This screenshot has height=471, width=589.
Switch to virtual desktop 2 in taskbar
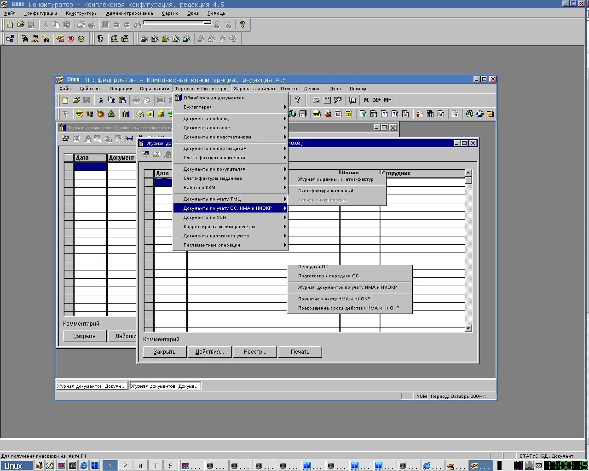(x=125, y=466)
